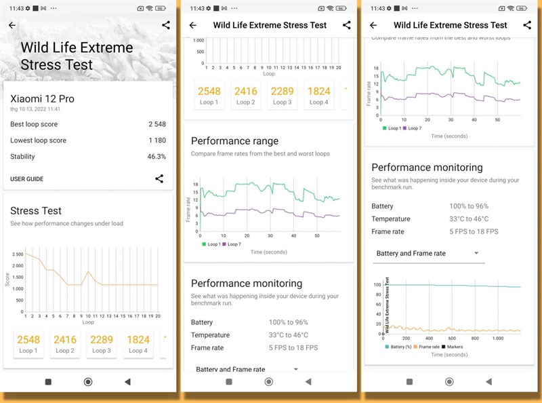The width and height of the screenshot is (542, 403).
Task: Tap Lowest loop score value 1 180
Action: tap(157, 140)
